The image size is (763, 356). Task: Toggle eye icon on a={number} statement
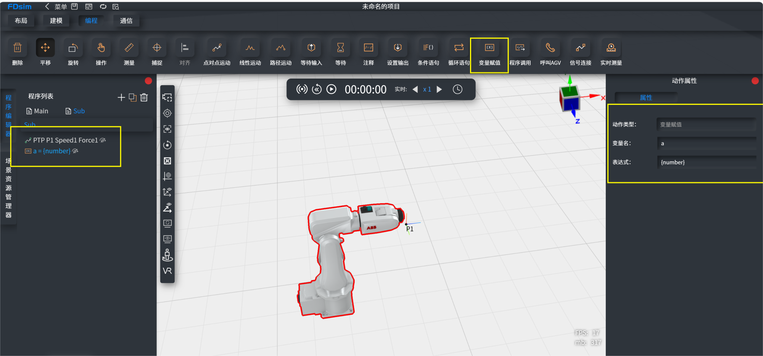[x=75, y=151]
